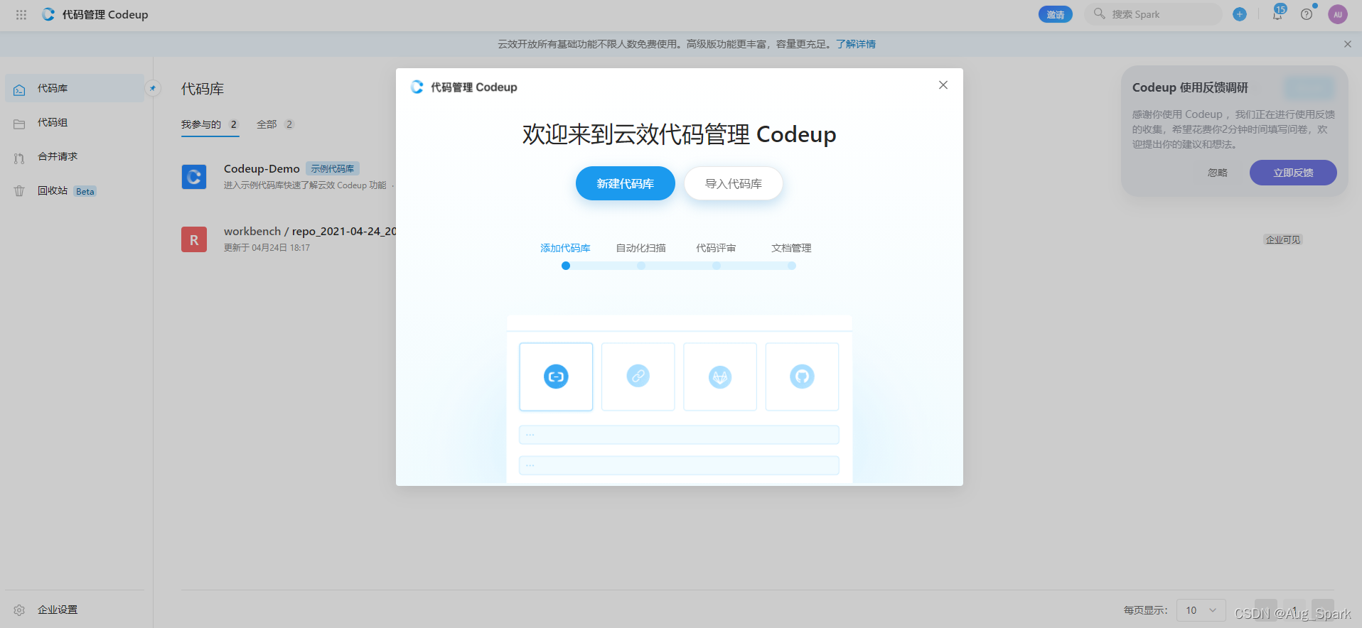Switch to the 我参与的 tab
This screenshot has height=628, width=1362.
coord(210,124)
